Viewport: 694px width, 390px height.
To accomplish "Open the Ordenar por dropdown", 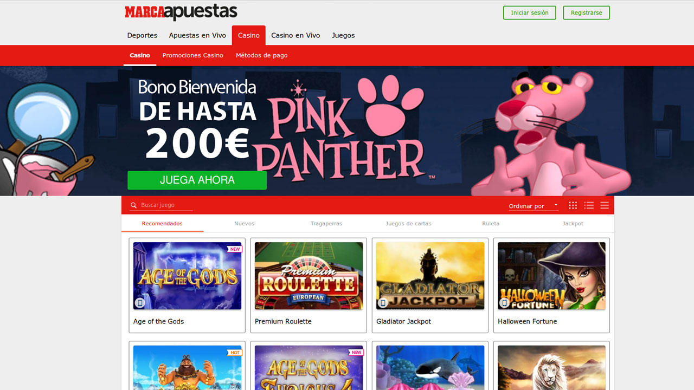I will (533, 206).
